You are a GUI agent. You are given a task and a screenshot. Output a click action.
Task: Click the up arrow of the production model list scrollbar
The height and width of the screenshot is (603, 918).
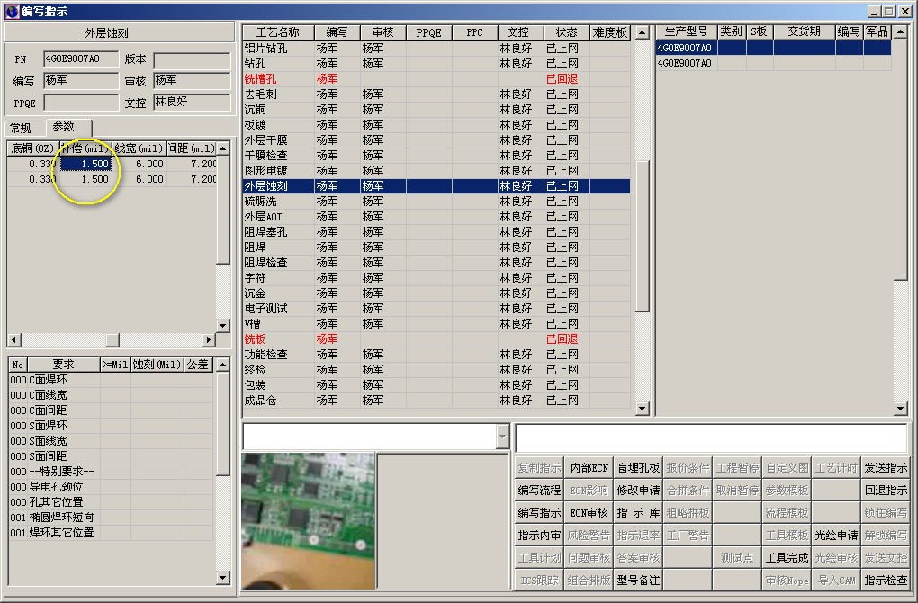(x=901, y=32)
